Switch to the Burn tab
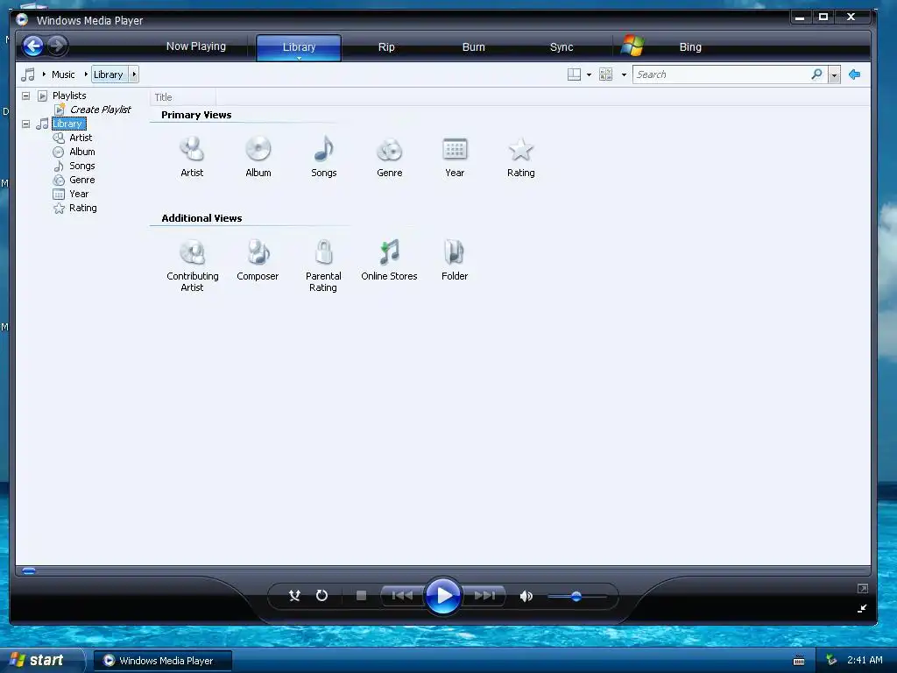 (x=473, y=47)
